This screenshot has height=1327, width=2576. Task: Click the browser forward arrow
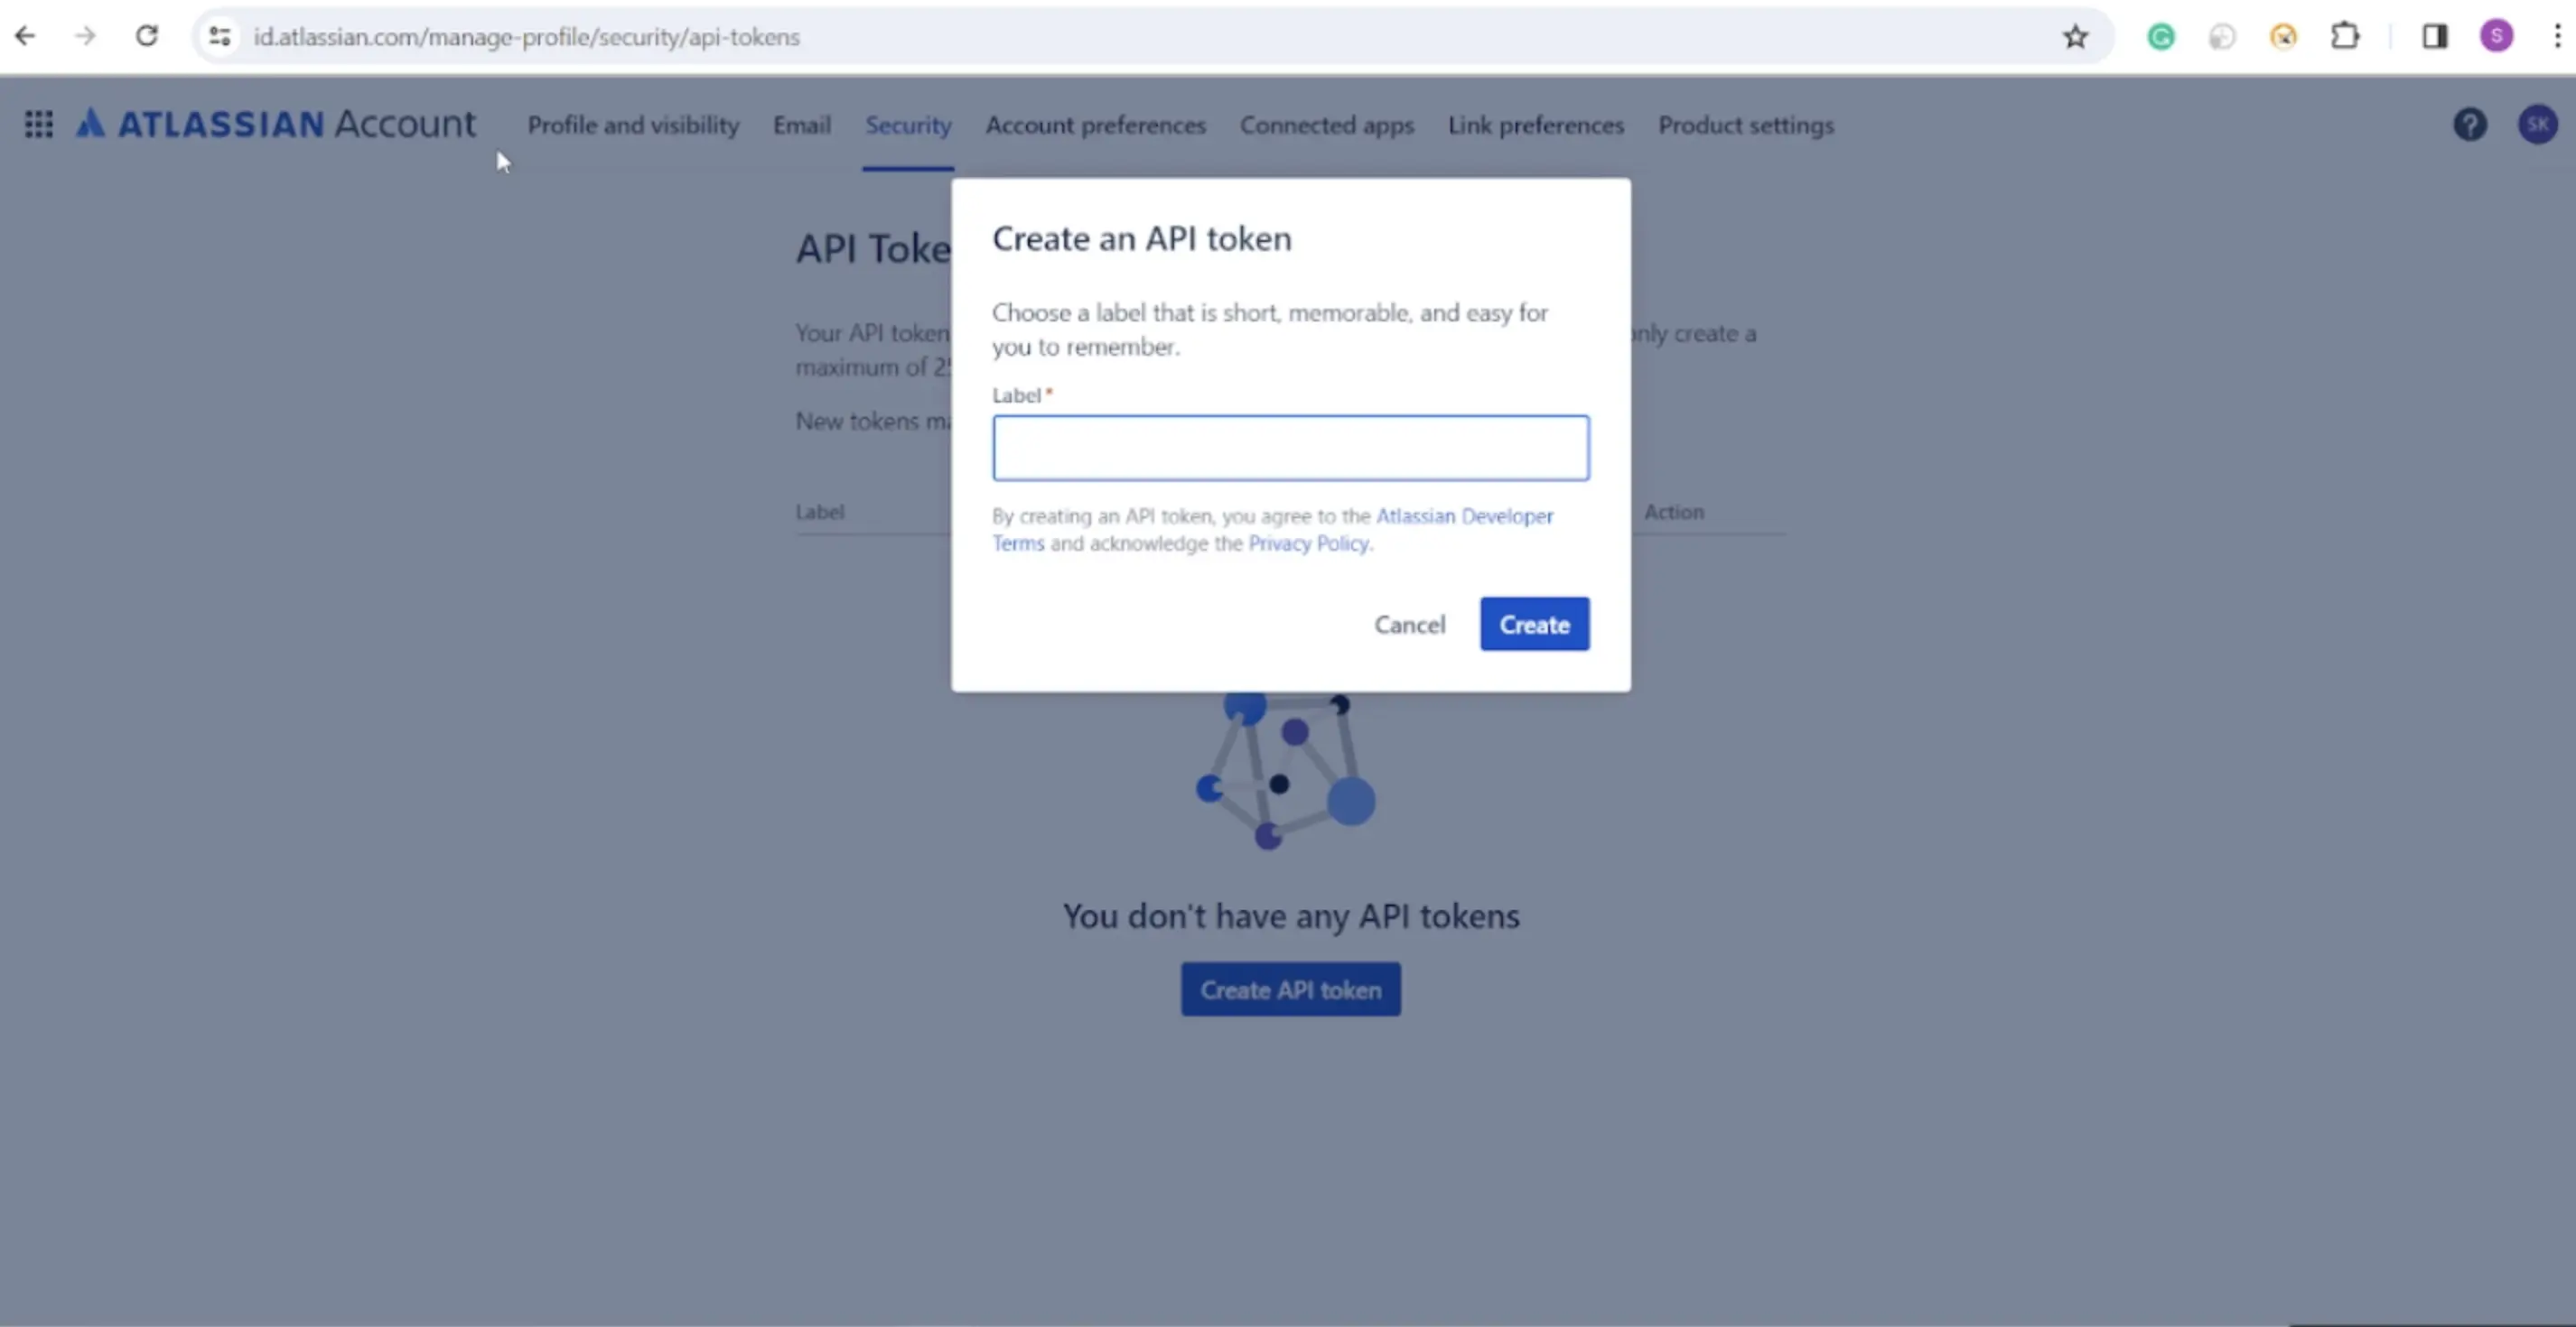[86, 37]
